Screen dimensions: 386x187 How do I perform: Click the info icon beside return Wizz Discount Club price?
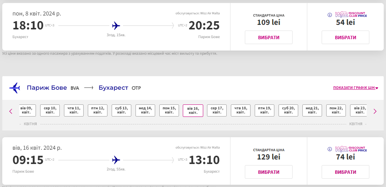330,149
